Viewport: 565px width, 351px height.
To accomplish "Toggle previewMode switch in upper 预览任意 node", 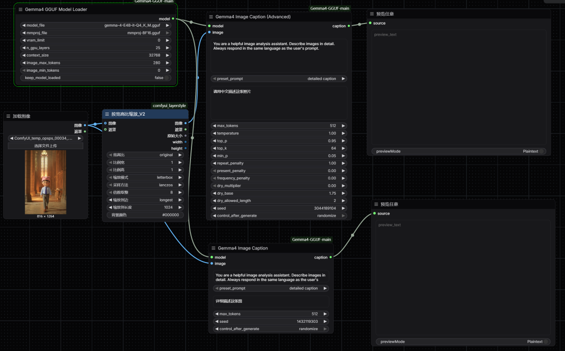I will (542, 151).
